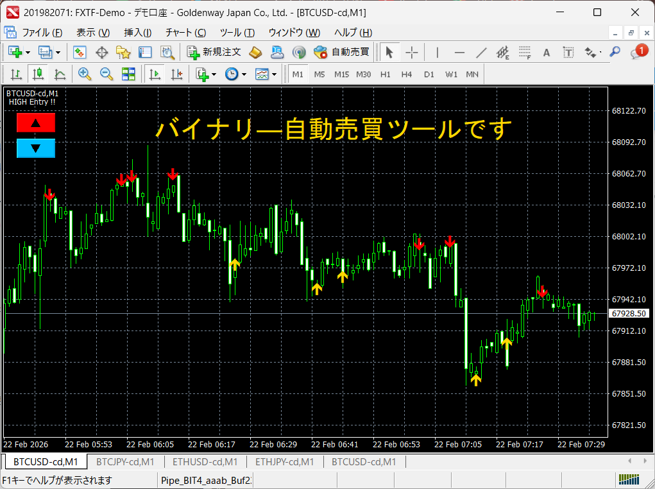
Task: Open the Market Watch window icon
Action: coord(80,52)
